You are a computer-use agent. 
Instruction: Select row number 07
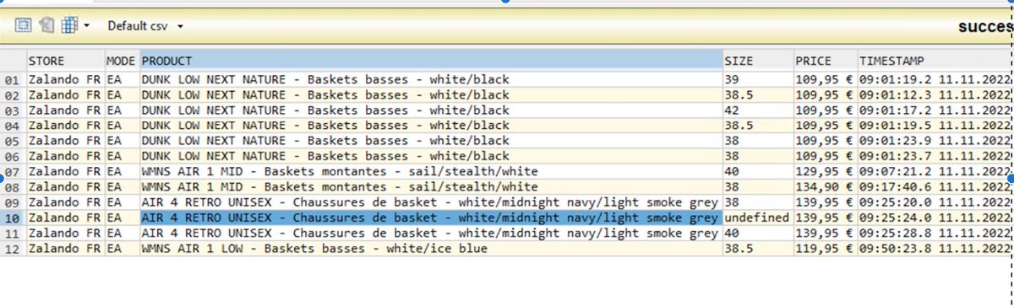(x=13, y=171)
